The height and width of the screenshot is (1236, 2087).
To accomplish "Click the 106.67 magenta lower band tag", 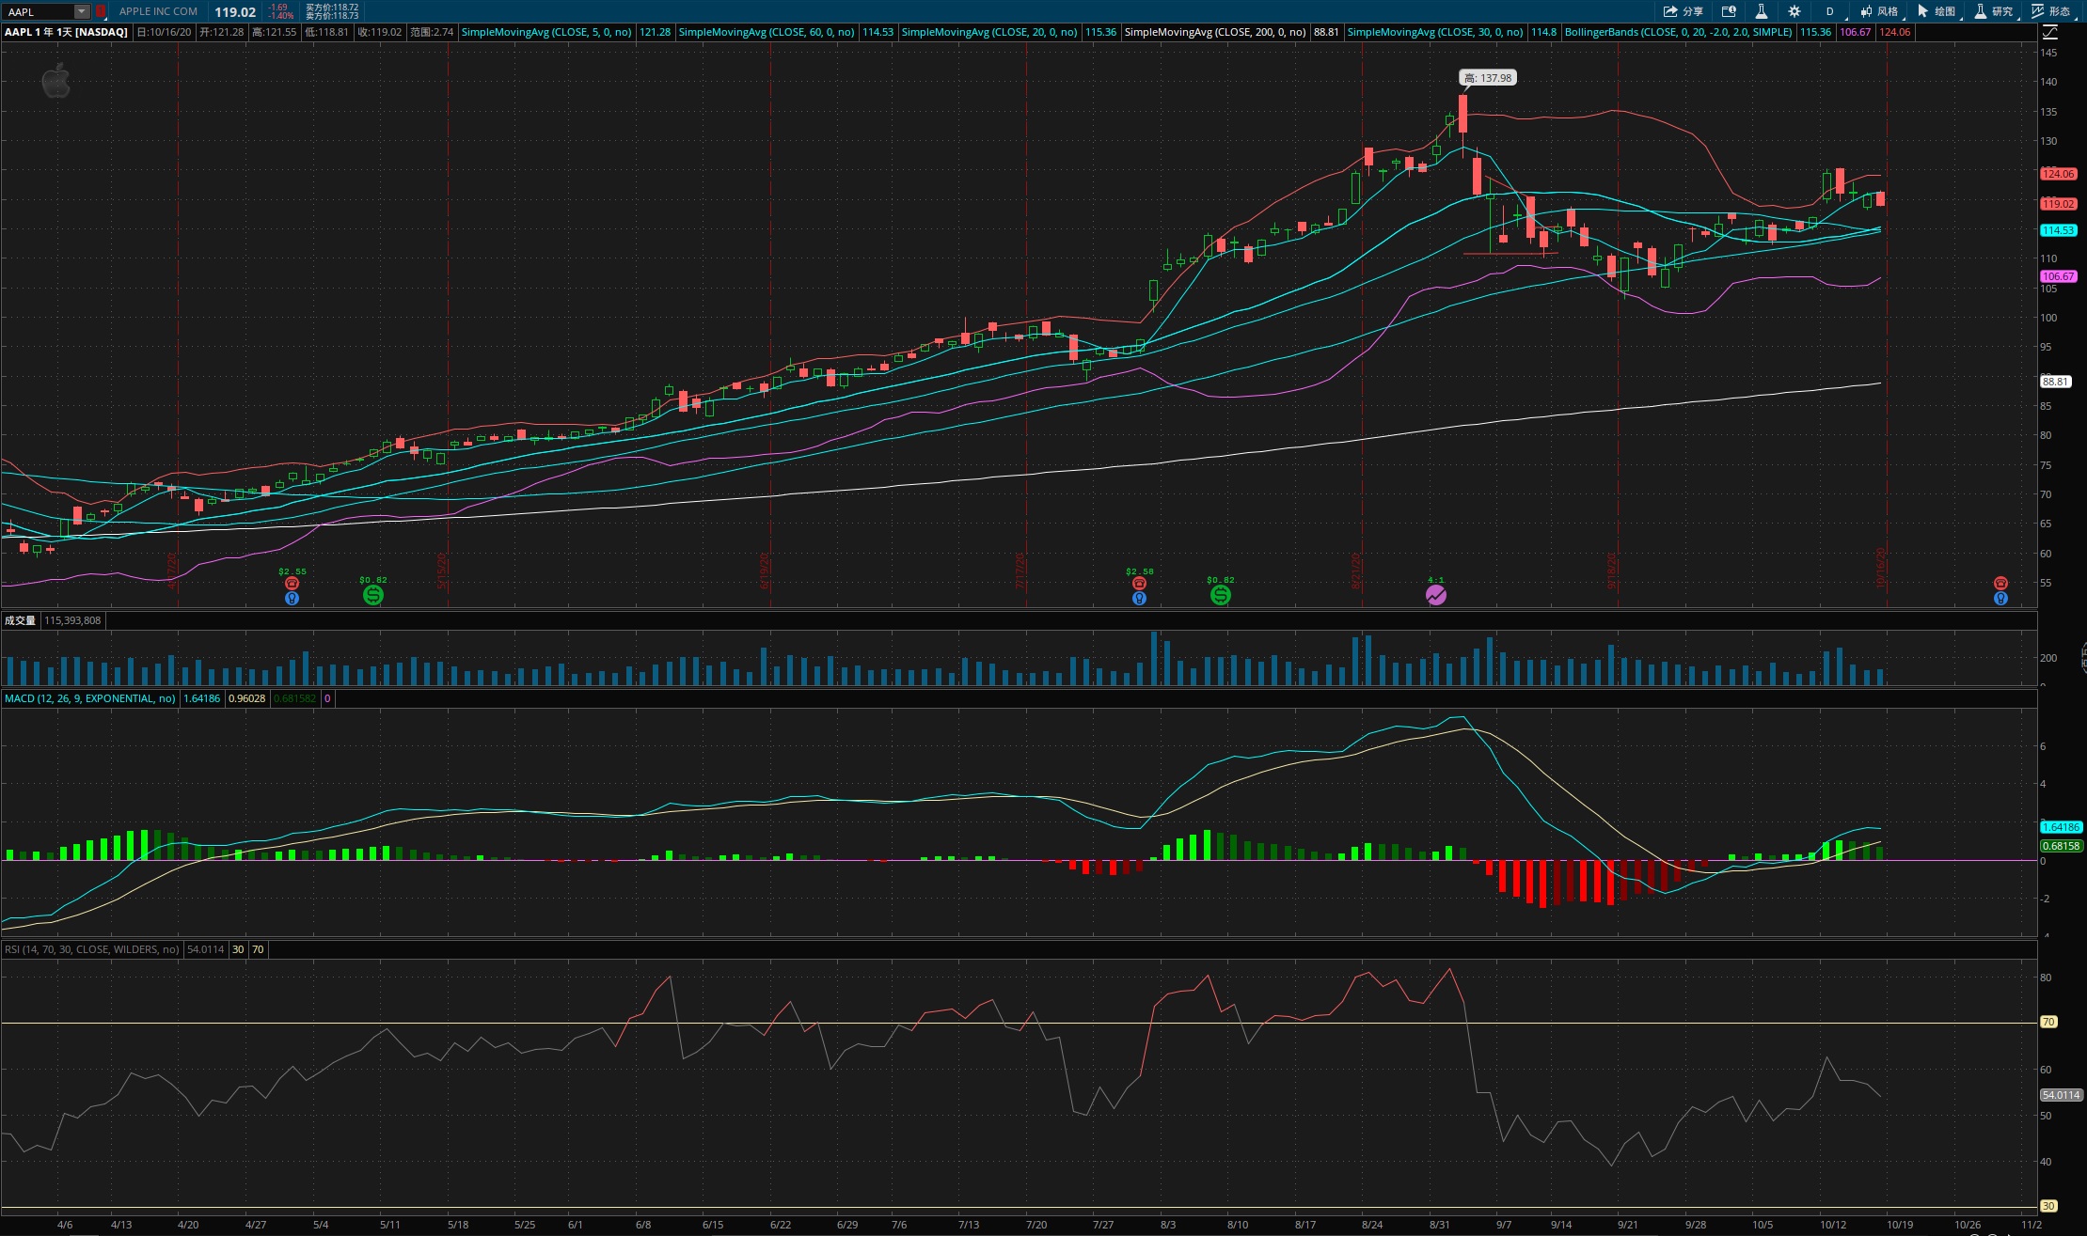I will pos(2058,276).
